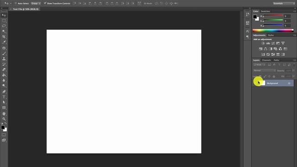This screenshot has height=167, width=297.
Task: Switch to the Swatches tab
Action: 265,11
